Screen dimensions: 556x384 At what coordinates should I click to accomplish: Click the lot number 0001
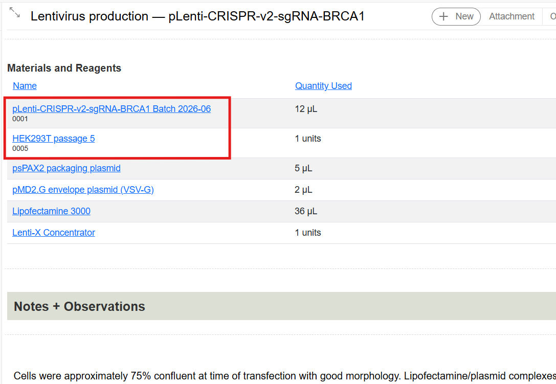tap(20, 119)
